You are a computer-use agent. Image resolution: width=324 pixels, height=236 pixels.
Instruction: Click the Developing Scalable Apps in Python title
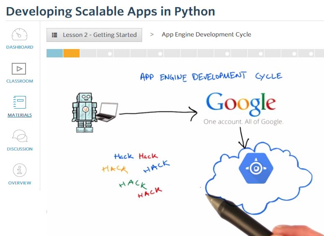111,11
